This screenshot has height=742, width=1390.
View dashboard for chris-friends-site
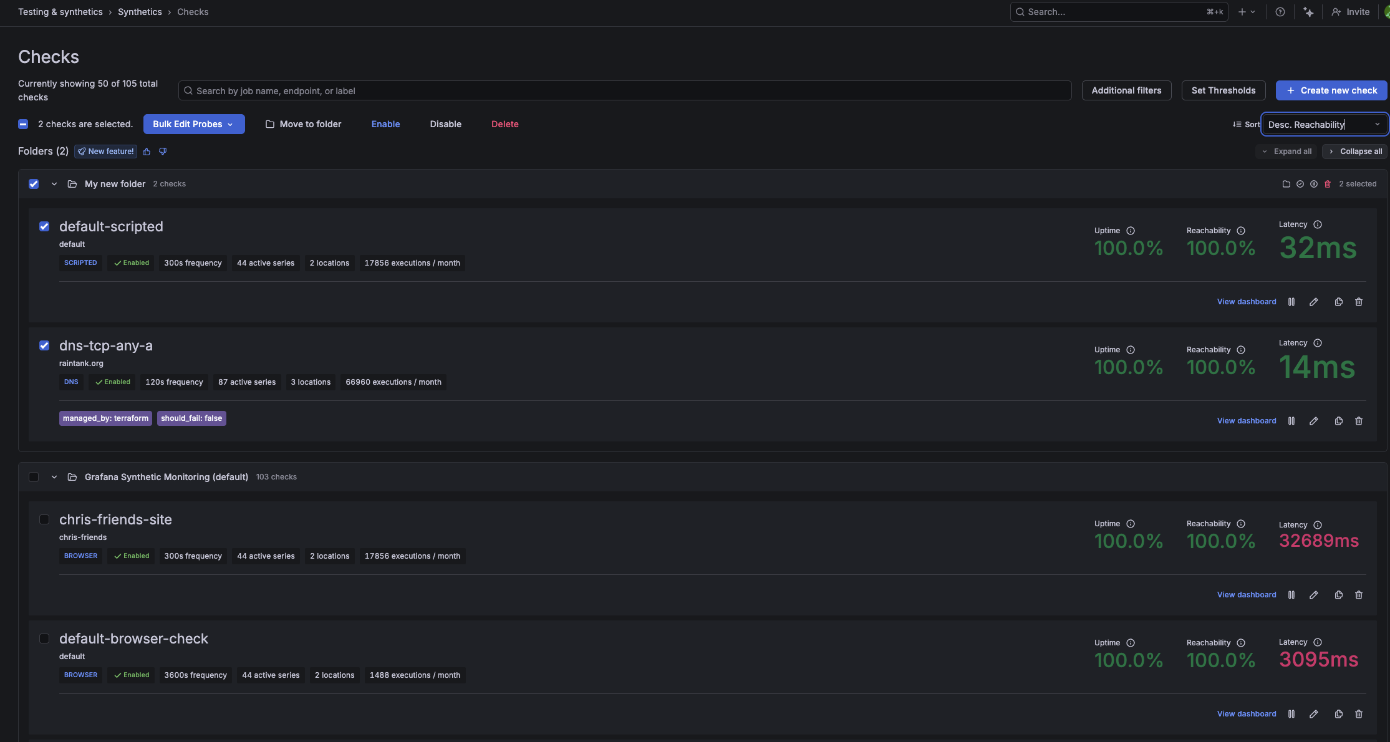[x=1247, y=595]
